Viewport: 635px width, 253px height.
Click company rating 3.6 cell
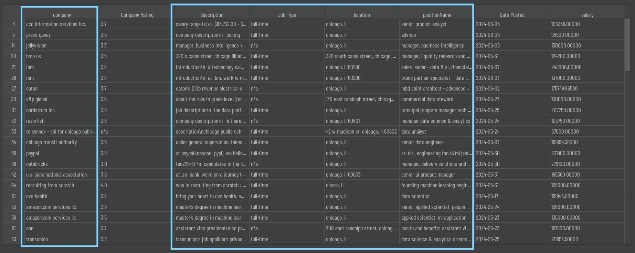pos(137,175)
